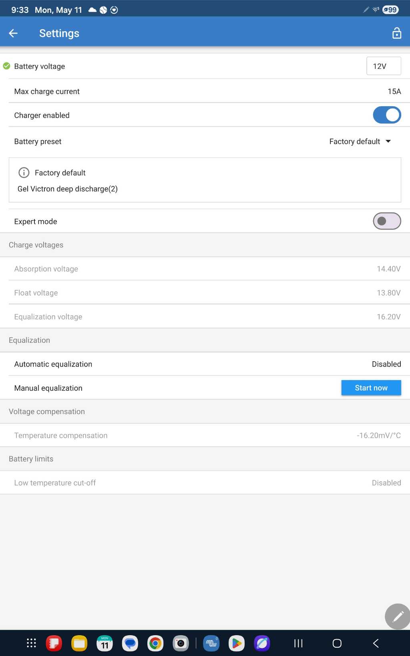Viewport: 410px width, 656px height.
Task: Open the Max charge current setting
Action: (205, 91)
